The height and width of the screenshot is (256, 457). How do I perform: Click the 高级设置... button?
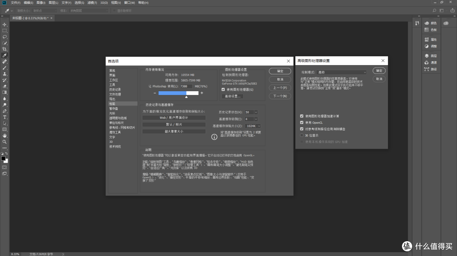(233, 96)
